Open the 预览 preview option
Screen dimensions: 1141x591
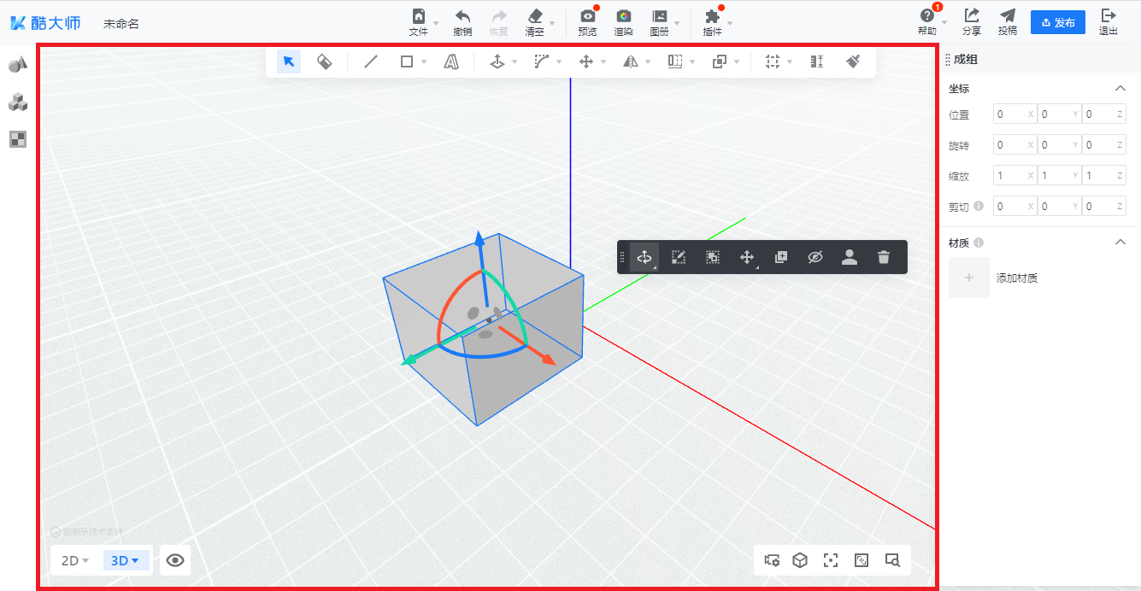coord(587,22)
